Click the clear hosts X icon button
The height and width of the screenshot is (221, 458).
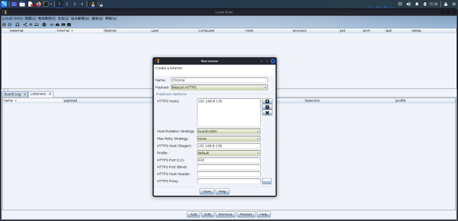tap(267, 112)
